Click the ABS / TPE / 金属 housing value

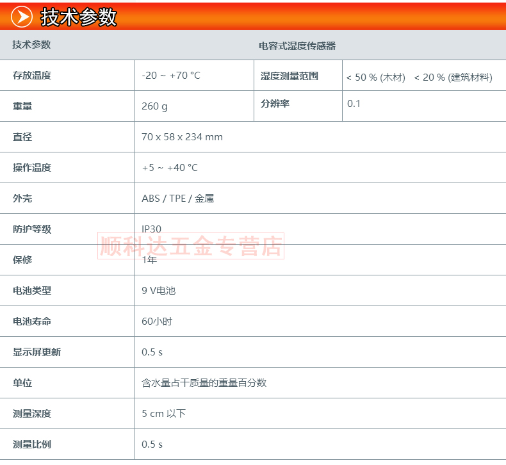[x=177, y=199]
